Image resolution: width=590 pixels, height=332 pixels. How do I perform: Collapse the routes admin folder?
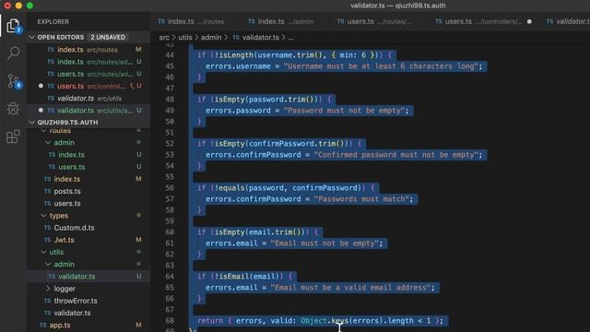(48, 143)
